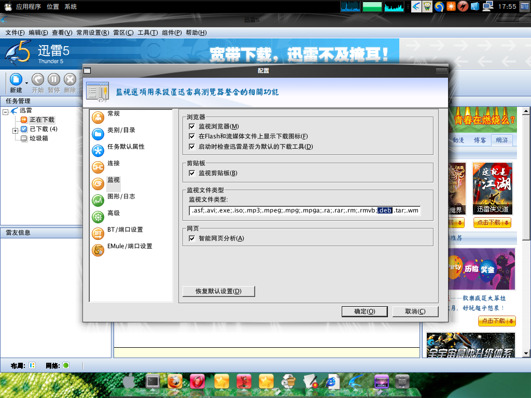Viewport: 531px width, 398px height.
Task: Click the layout (布局) status icon
Action: [32, 365]
